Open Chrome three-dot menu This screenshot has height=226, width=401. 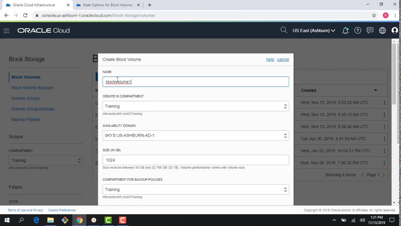395,15
